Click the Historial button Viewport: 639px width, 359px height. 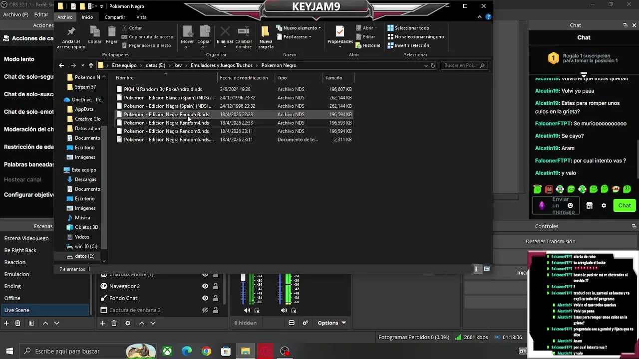(367, 45)
